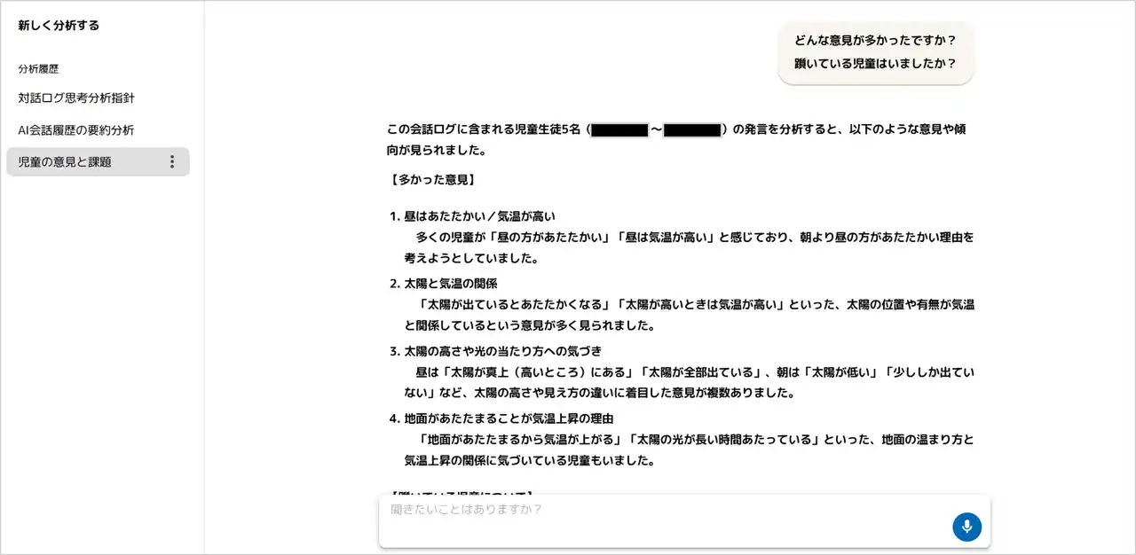Click the 【多かった意見】 heading

pos(433,180)
